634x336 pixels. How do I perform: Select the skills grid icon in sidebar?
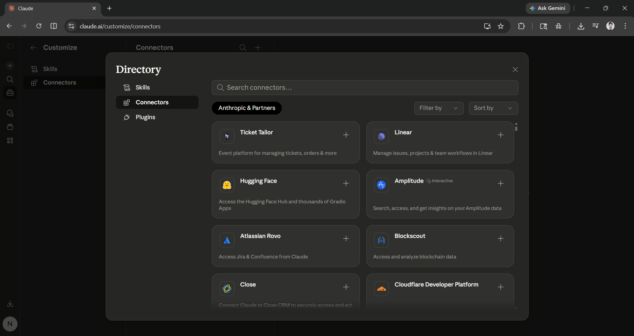(10, 141)
